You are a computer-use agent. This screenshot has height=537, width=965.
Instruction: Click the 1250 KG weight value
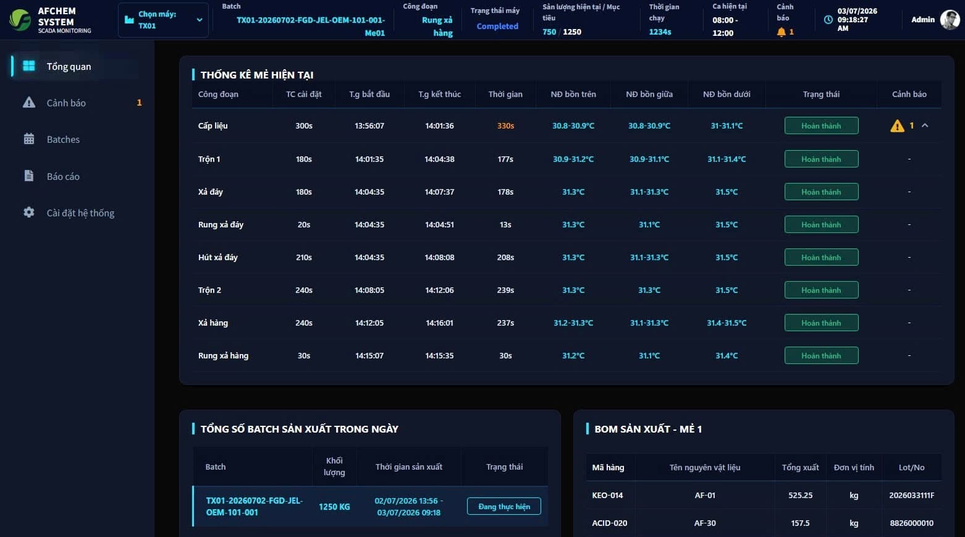(334, 507)
